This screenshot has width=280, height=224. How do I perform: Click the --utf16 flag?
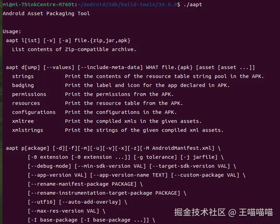click(x=43, y=202)
